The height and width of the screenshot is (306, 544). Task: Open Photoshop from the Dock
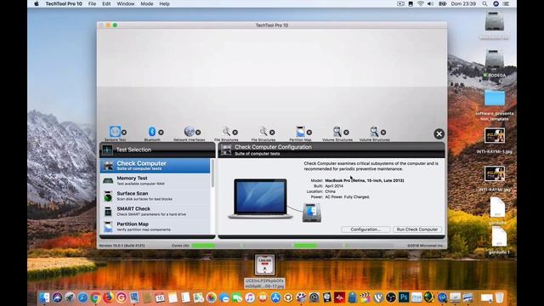coord(404,297)
